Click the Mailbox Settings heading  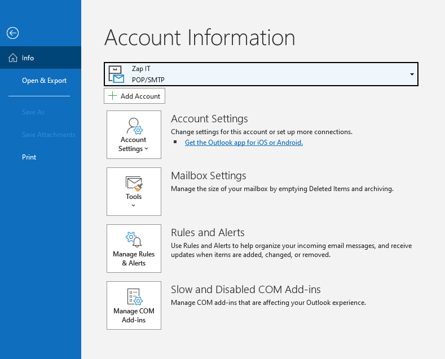(x=209, y=176)
